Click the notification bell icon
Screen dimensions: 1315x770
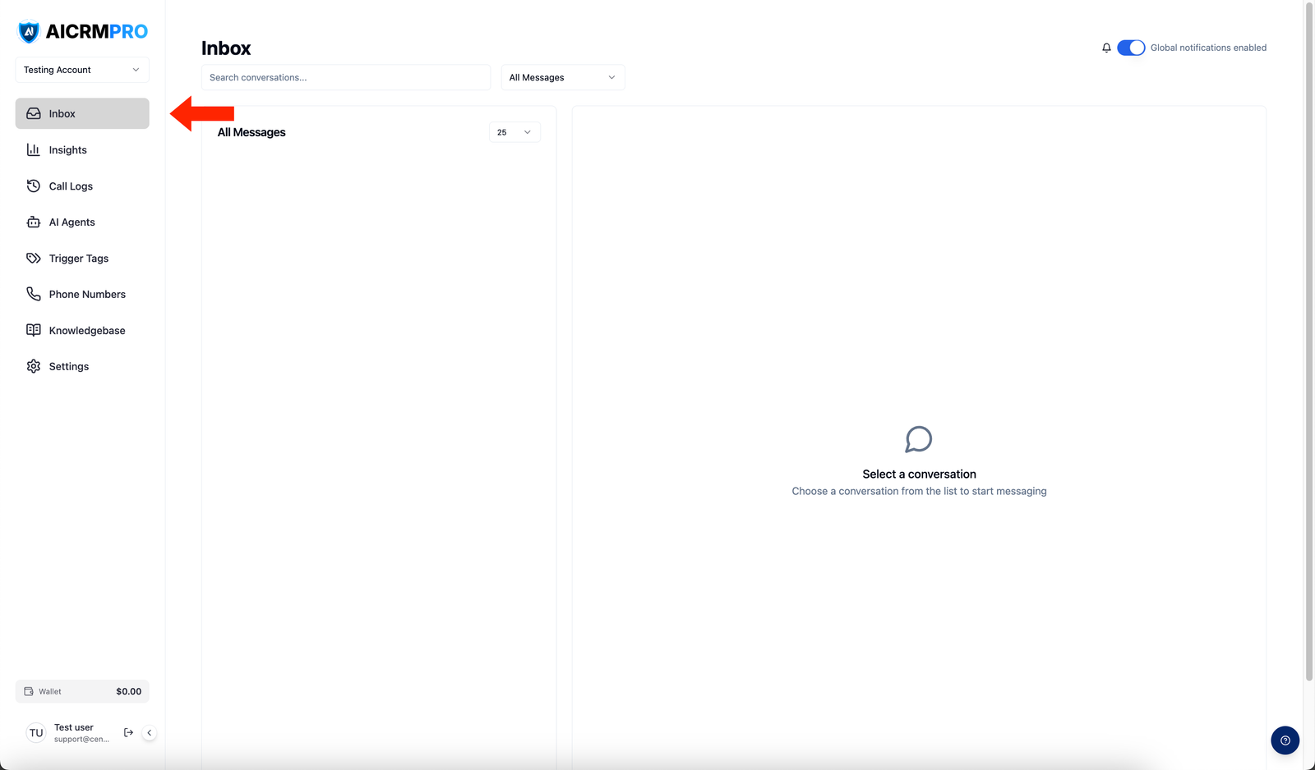pos(1106,48)
